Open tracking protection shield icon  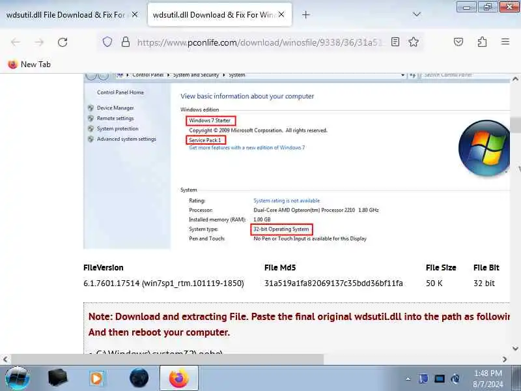pos(107,42)
